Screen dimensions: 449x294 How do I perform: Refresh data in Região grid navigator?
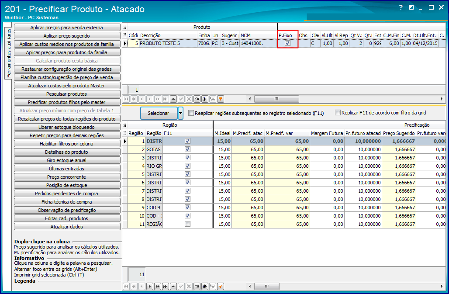(x=197, y=286)
